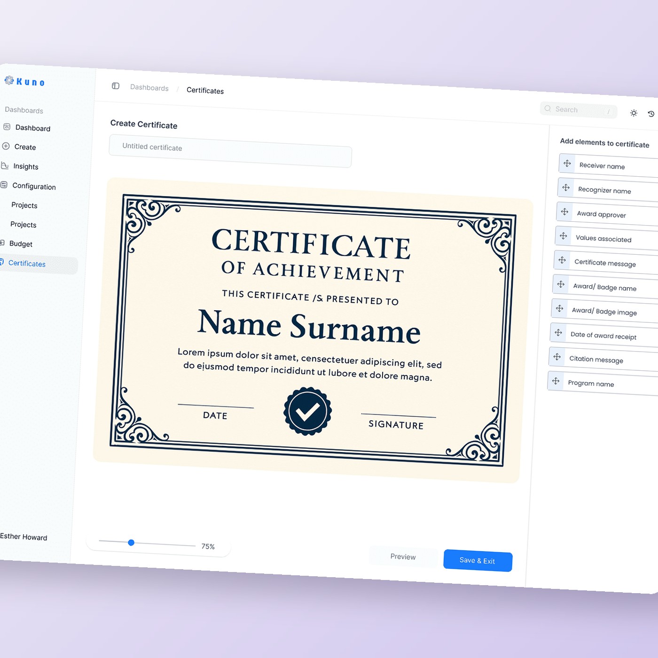658x658 pixels.
Task: Click the Lorem ipsum certificate paragraph
Action: pyautogui.click(x=309, y=365)
